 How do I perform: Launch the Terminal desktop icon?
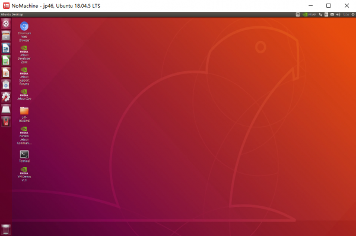coord(24,157)
